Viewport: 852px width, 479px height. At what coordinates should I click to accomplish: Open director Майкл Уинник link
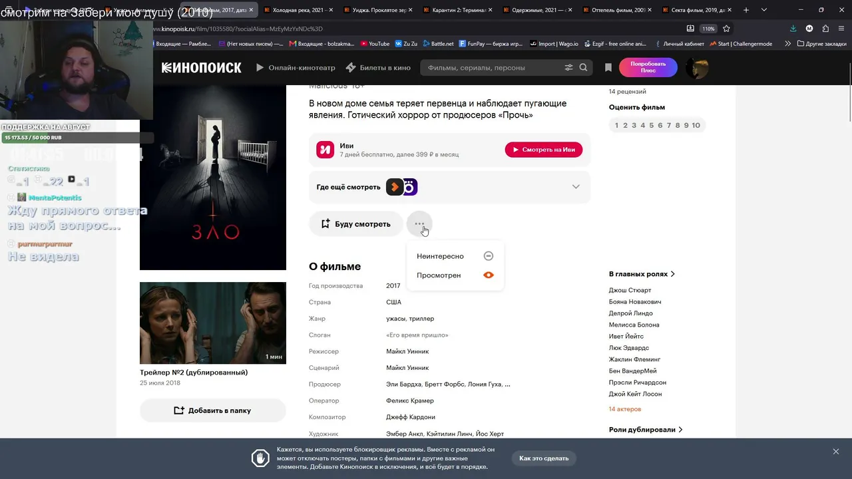coord(407,351)
